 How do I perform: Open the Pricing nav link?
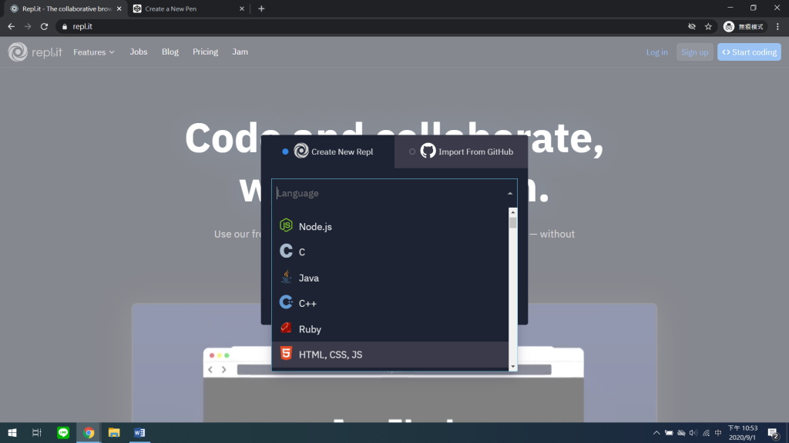(205, 52)
